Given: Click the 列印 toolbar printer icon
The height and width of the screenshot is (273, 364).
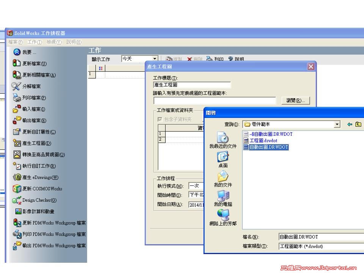Looking at the screenshot, I should [x=209, y=59].
